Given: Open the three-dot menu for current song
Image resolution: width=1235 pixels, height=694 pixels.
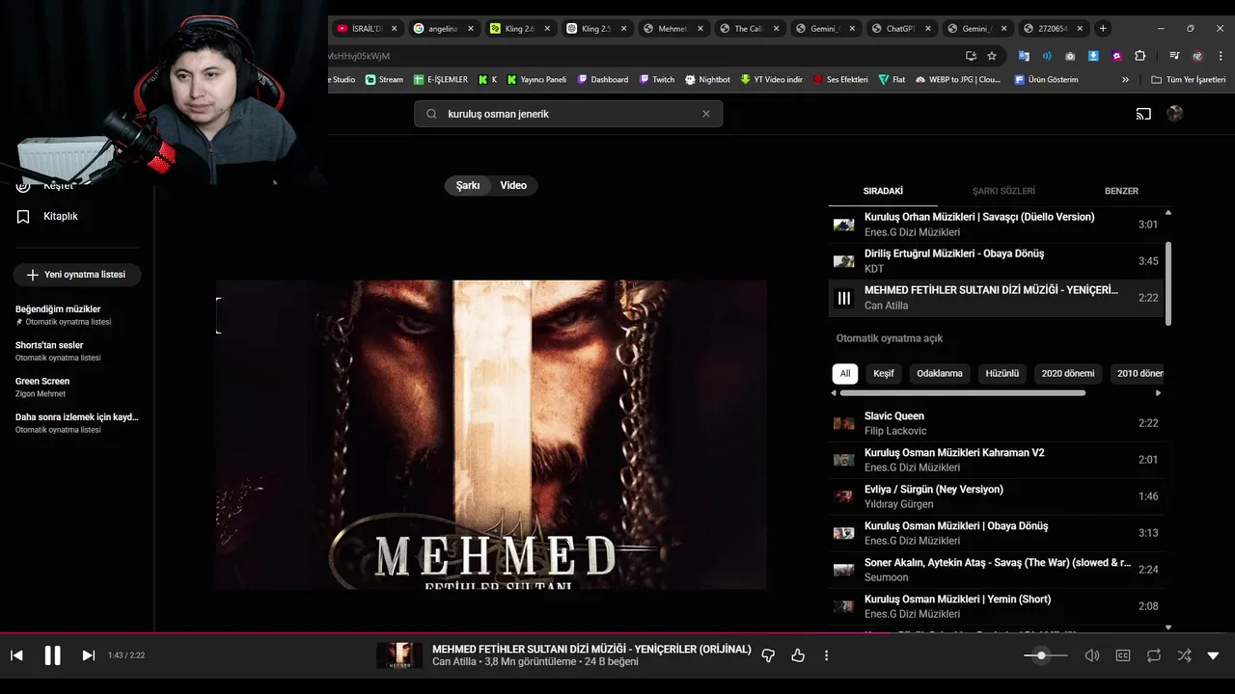Looking at the screenshot, I should (826, 655).
